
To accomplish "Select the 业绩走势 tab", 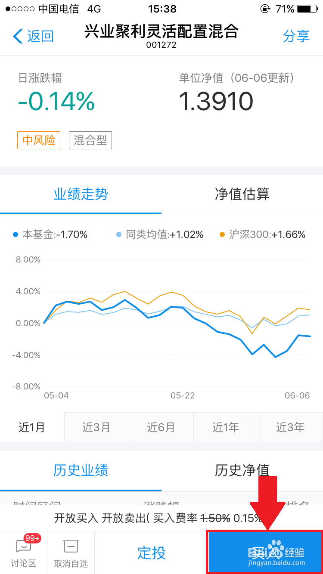I will (x=81, y=194).
